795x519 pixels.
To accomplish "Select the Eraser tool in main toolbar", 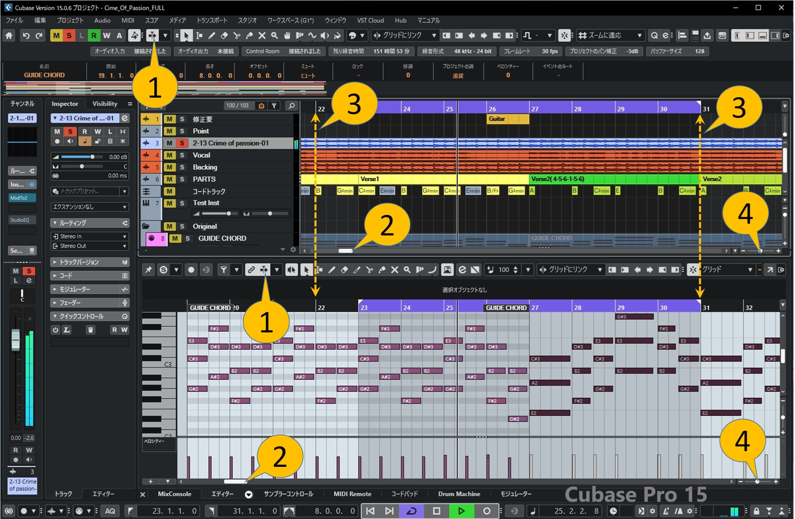I will [224, 35].
